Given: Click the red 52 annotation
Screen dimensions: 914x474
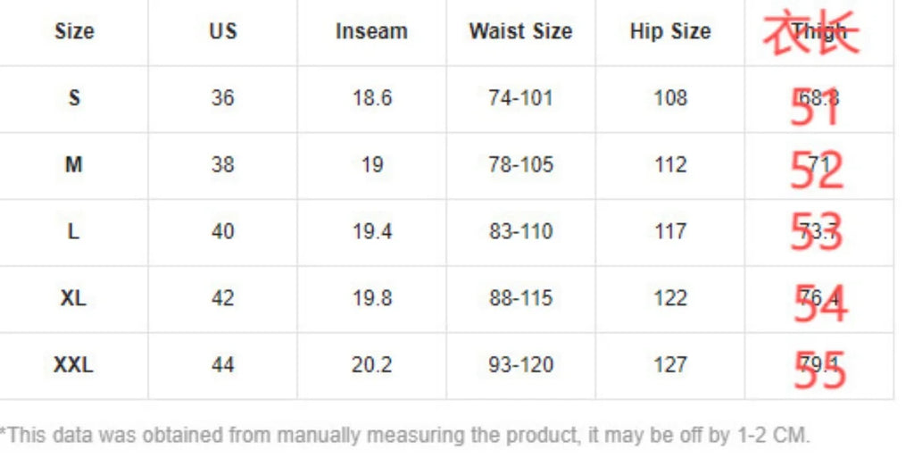Looking at the screenshot, I should tap(817, 169).
